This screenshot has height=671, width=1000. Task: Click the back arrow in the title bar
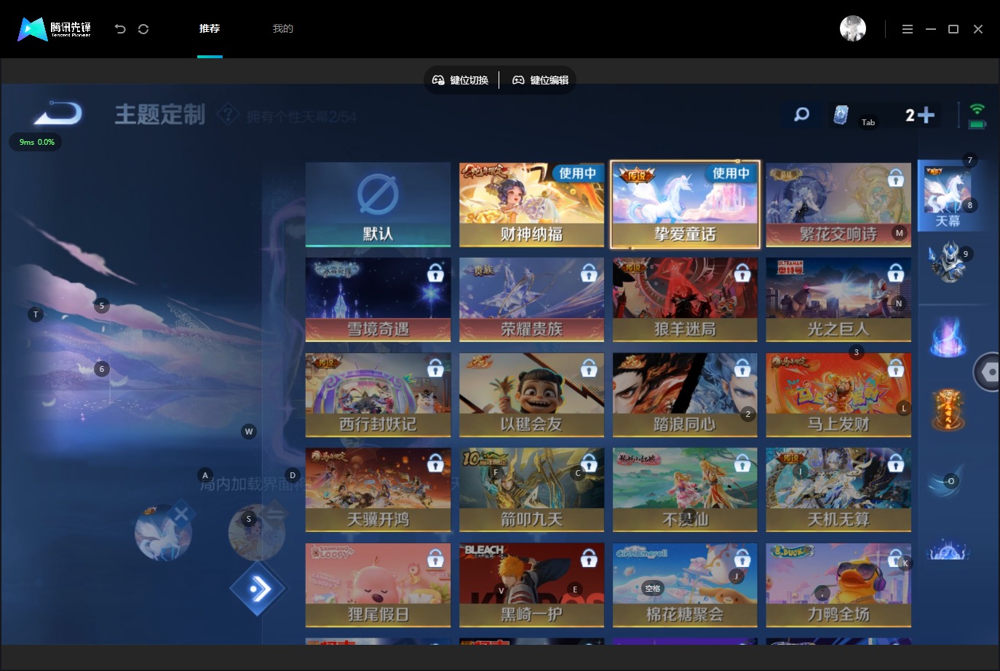[x=120, y=29]
